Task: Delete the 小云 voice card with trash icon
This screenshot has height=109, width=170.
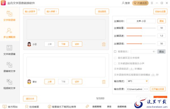Action: tap(104, 44)
